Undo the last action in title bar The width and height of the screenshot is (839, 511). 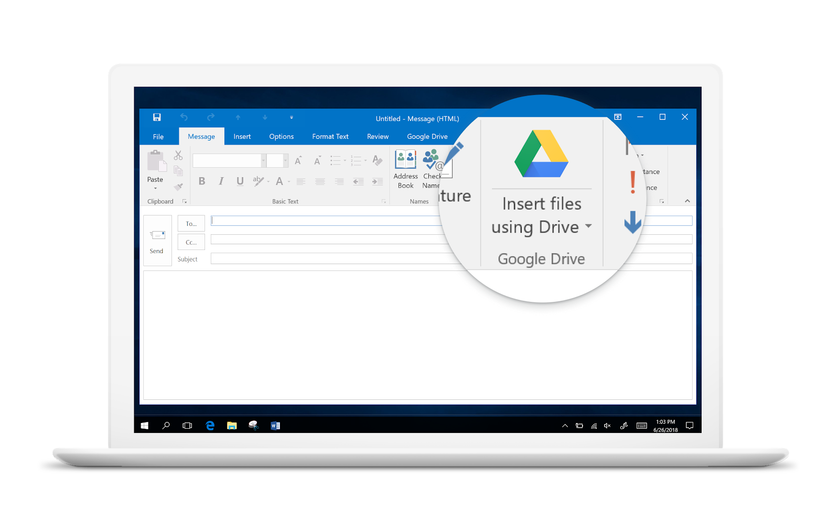[184, 117]
